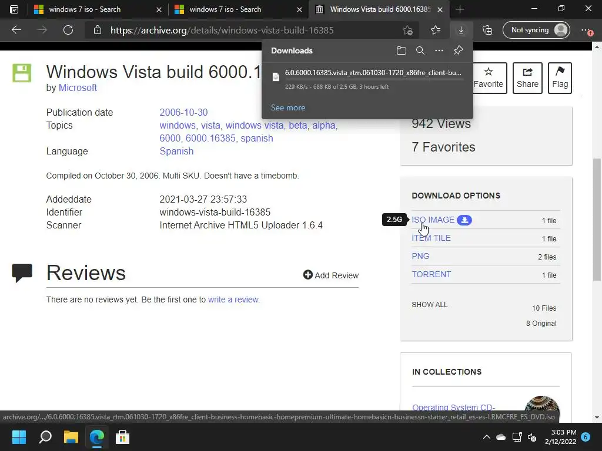The height and width of the screenshot is (451, 602).
Task: Click the search icon in the Downloads panel
Action: coord(420,51)
